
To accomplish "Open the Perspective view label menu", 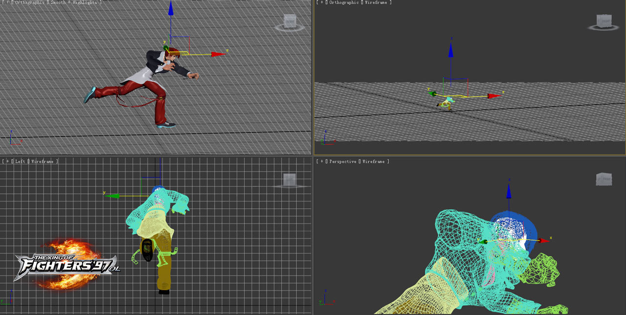I will (x=343, y=161).
